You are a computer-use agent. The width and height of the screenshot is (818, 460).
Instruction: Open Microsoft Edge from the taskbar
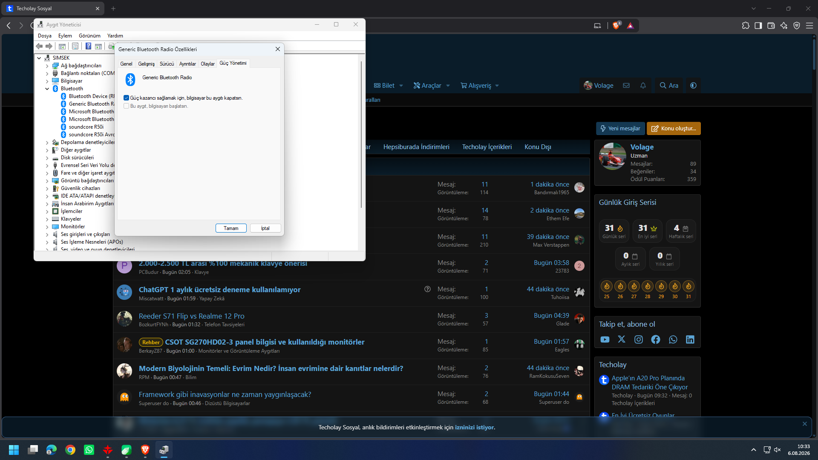coord(52,450)
